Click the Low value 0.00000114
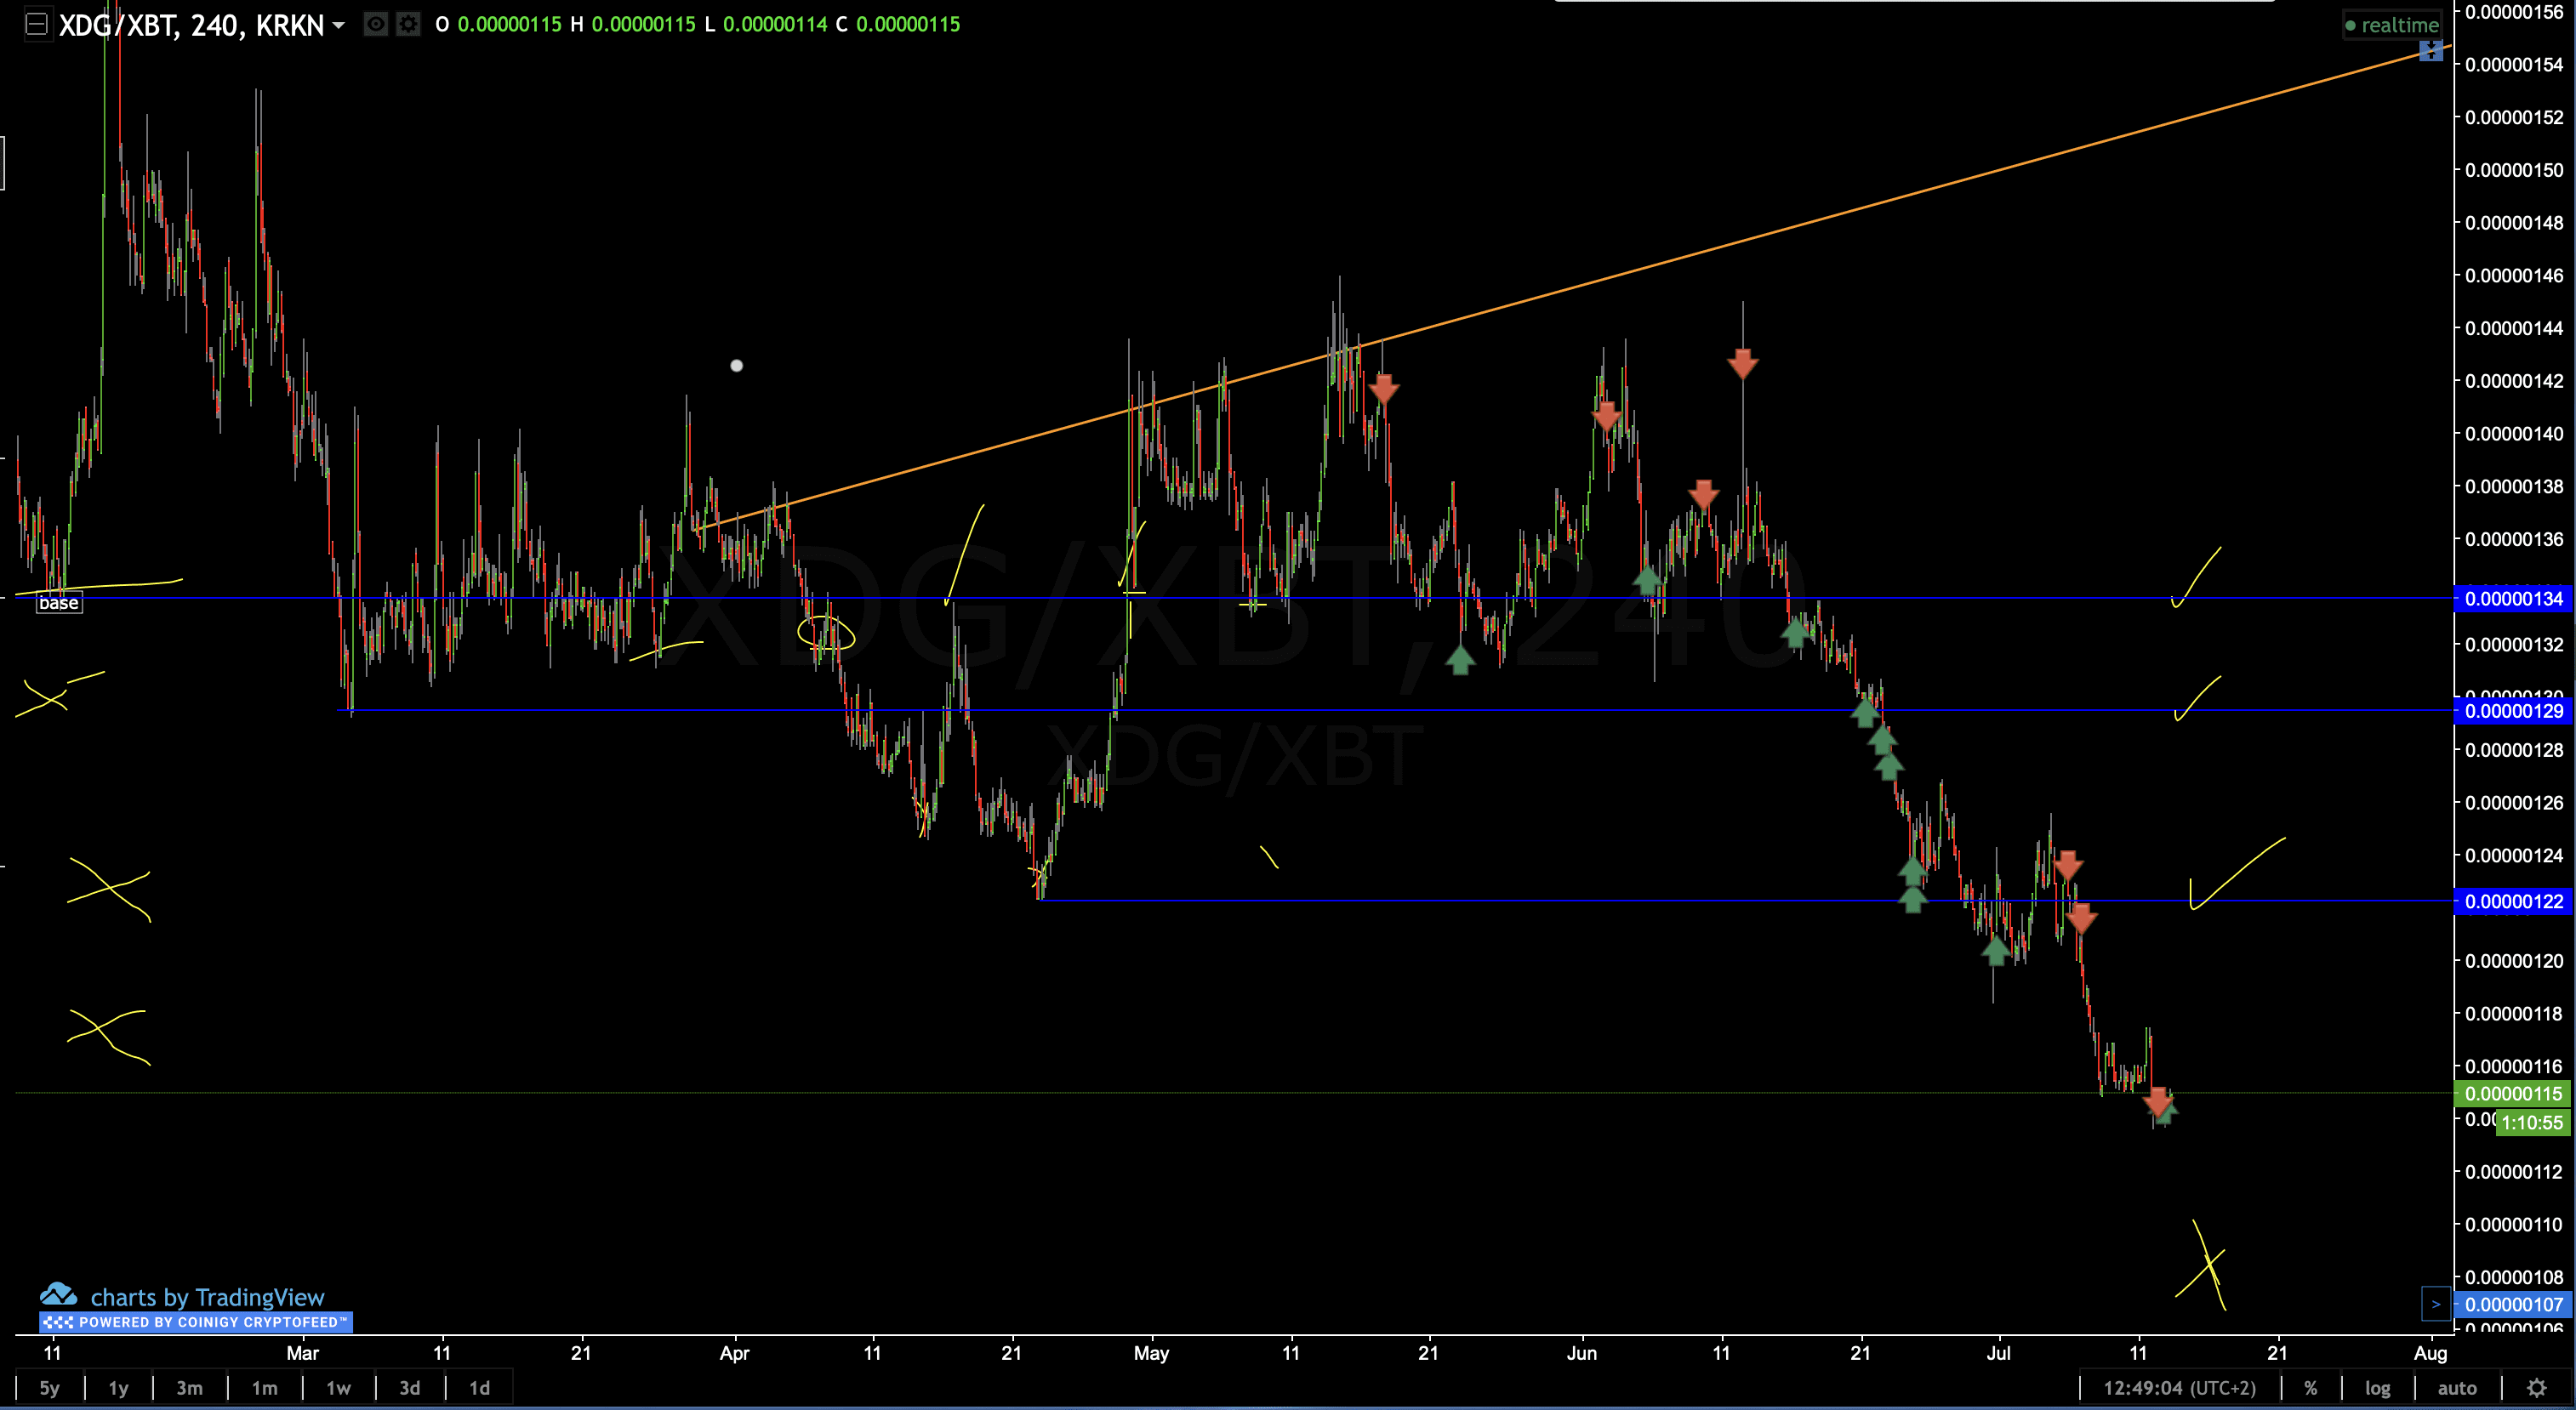Viewport: 2576px width, 1410px height. [775, 24]
